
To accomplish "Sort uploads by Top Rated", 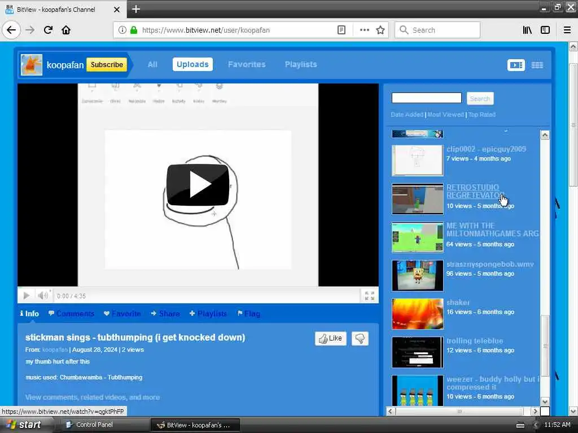I will pos(482,114).
